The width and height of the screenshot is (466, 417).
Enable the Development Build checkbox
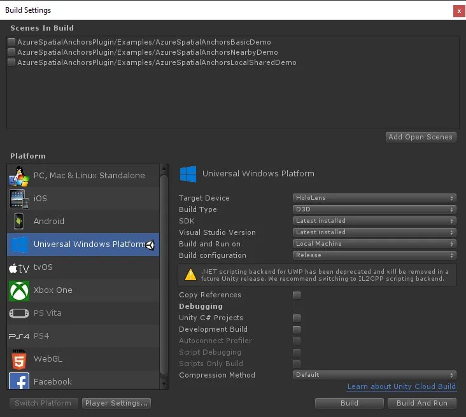click(297, 329)
